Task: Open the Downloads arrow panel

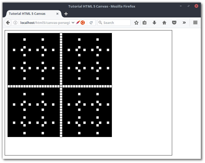Action: [154, 23]
